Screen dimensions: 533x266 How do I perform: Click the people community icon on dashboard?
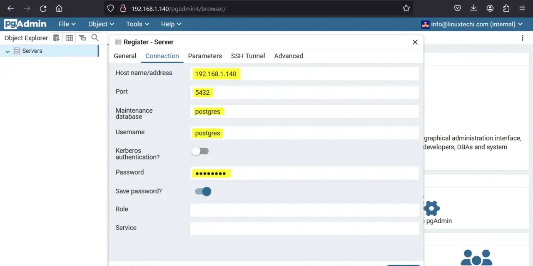[x=477, y=257]
